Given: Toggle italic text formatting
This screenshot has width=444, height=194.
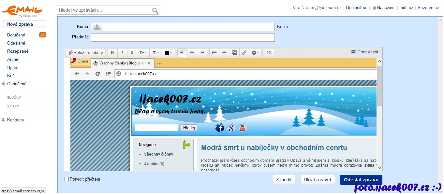Looking at the screenshot, I should [x=122, y=53].
